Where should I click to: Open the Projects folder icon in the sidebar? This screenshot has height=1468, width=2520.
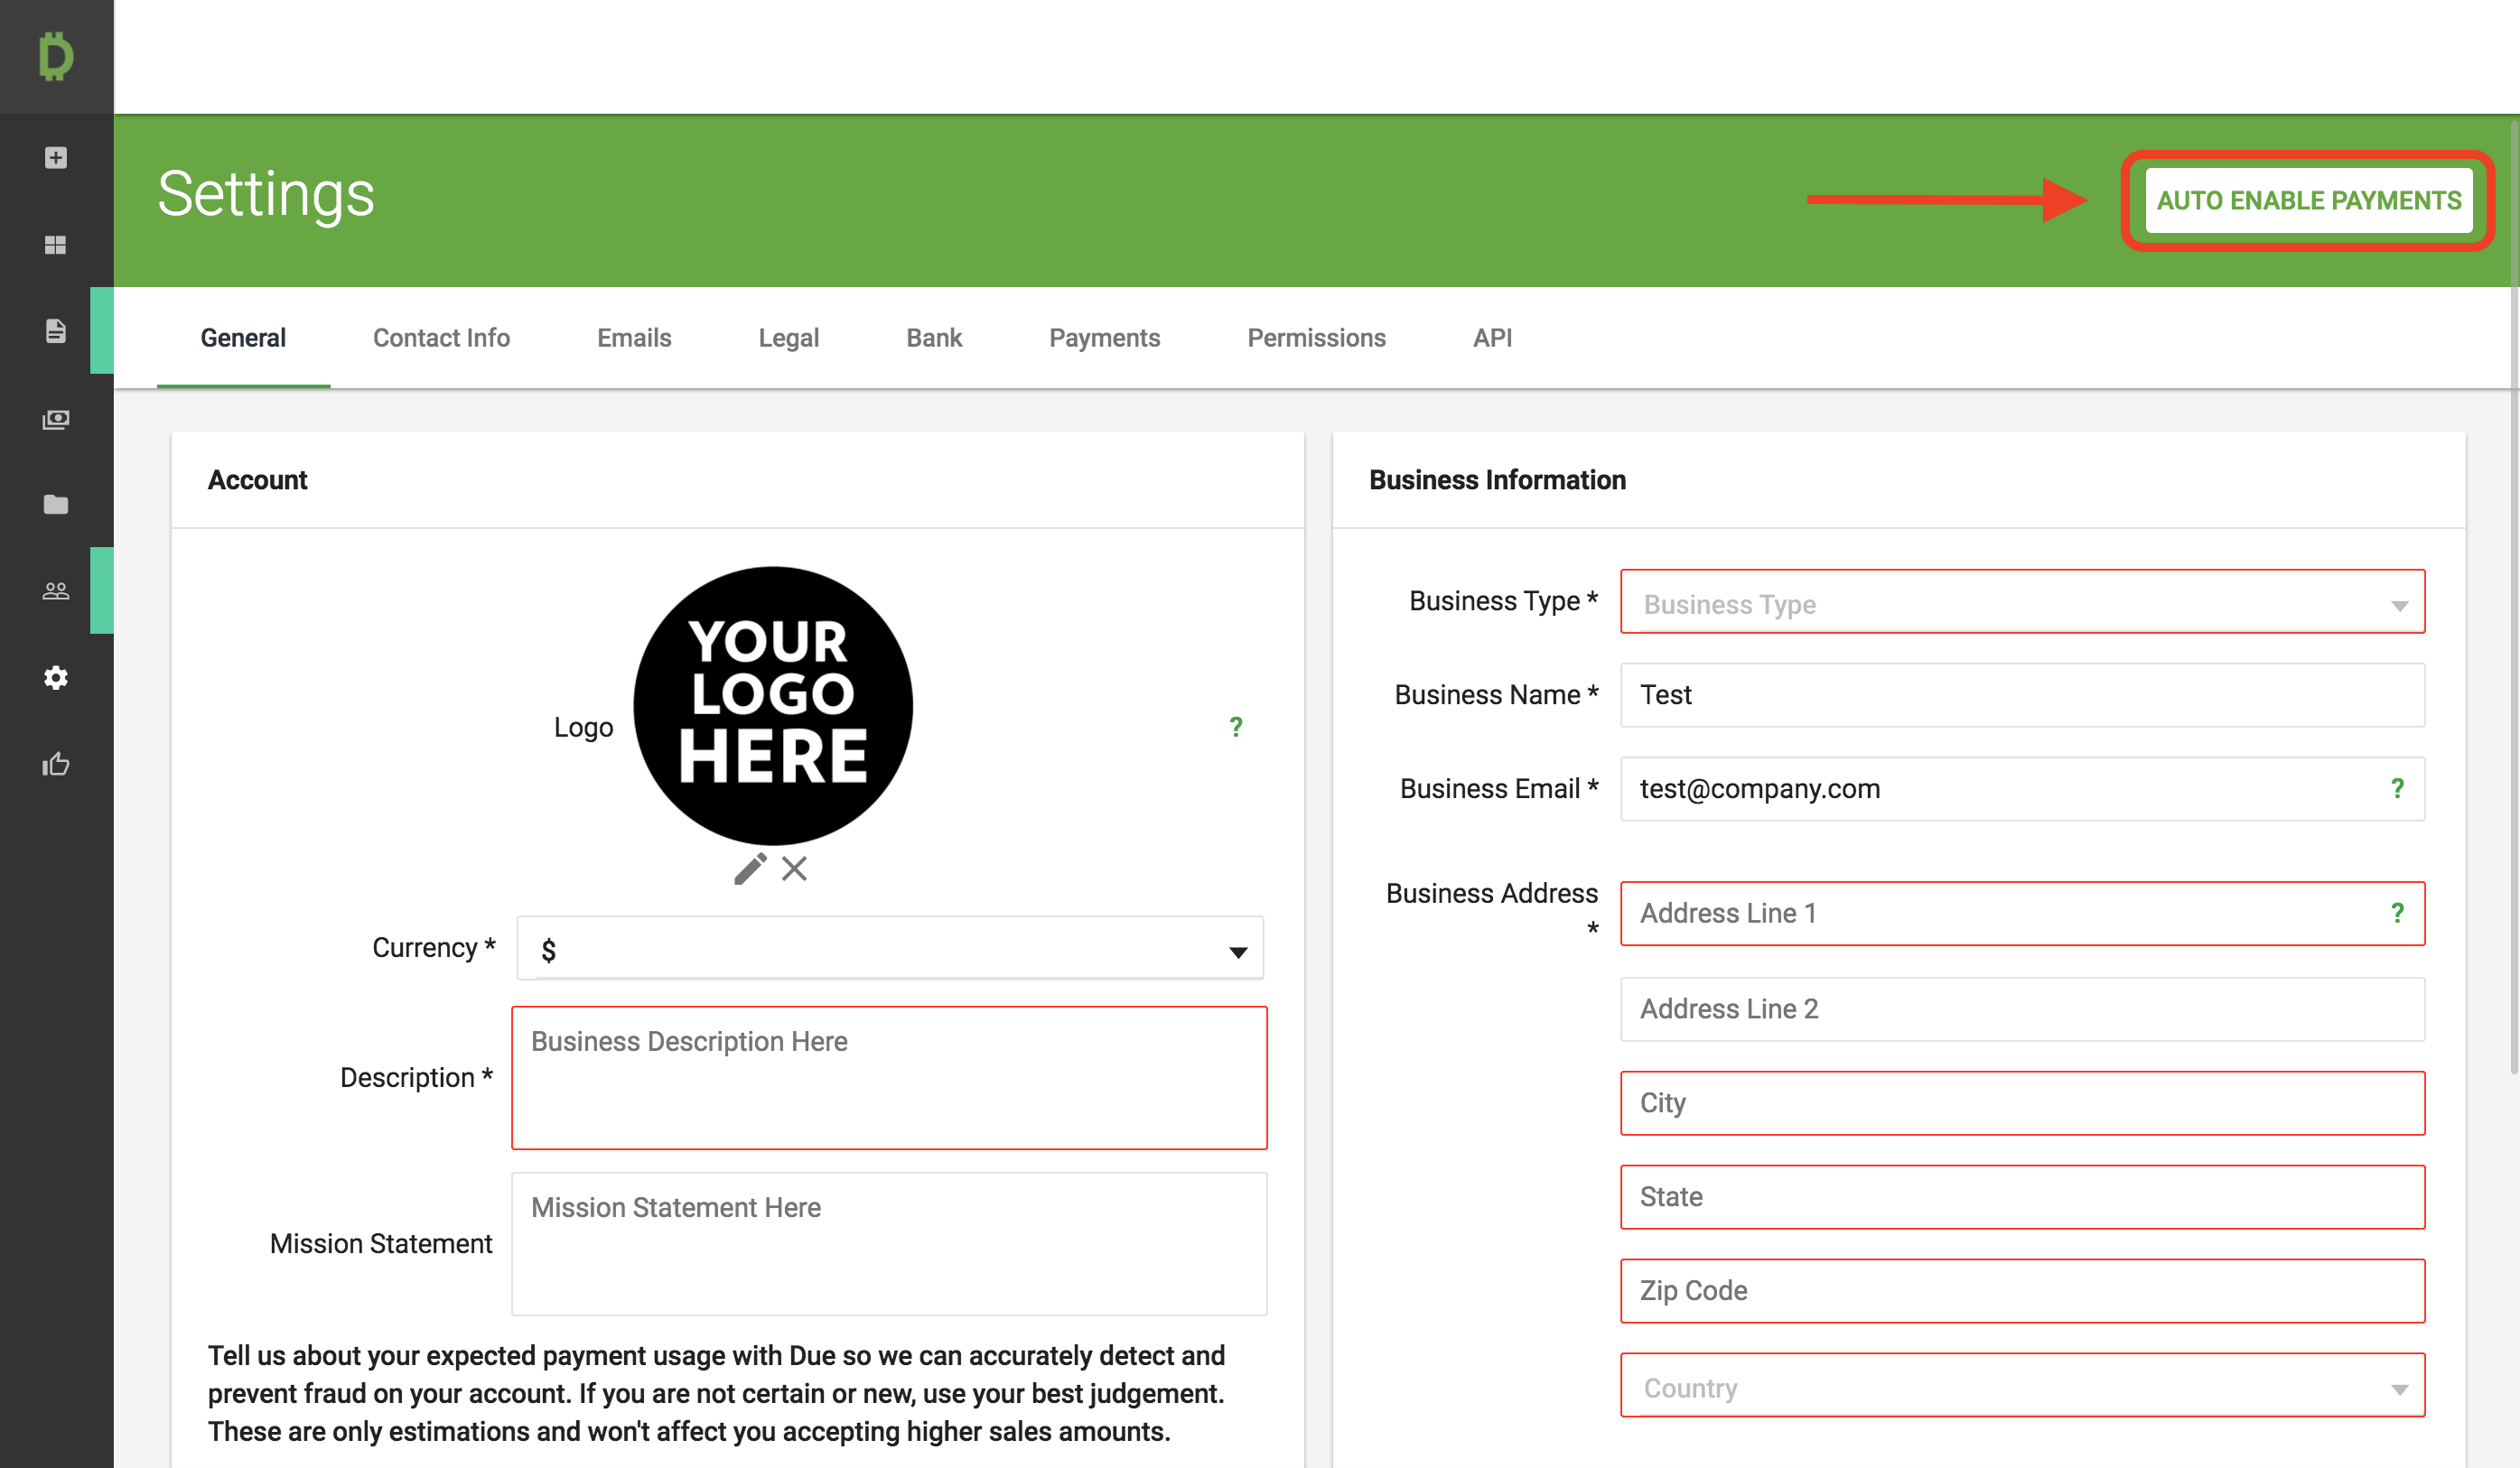click(56, 505)
